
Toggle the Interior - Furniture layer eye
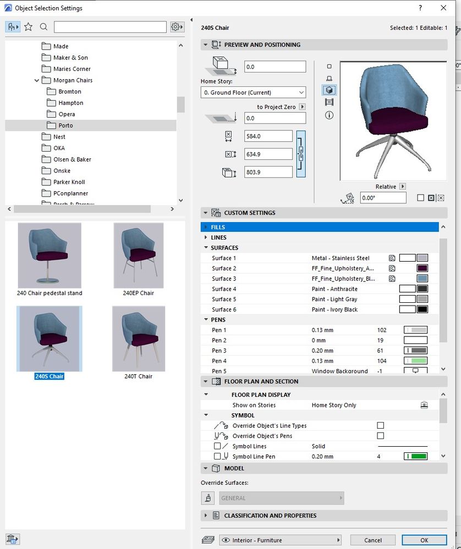coord(226,540)
